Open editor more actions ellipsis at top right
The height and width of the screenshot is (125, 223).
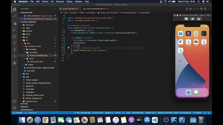point(209,9)
